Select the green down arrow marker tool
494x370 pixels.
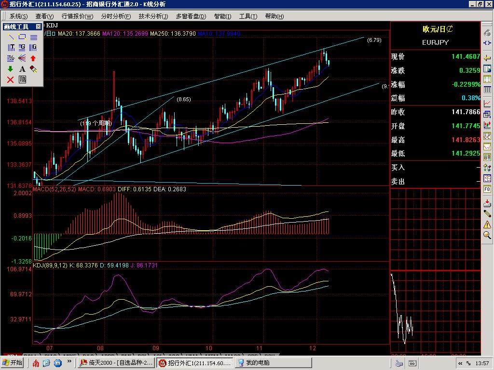tap(11, 69)
